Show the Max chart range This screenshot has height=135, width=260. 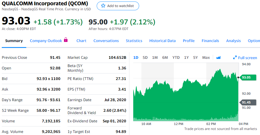pyautogui.click(x=206, y=58)
